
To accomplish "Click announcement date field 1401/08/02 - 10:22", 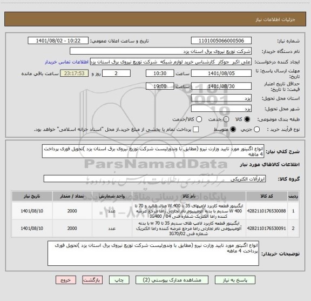I will pos(58,41).
